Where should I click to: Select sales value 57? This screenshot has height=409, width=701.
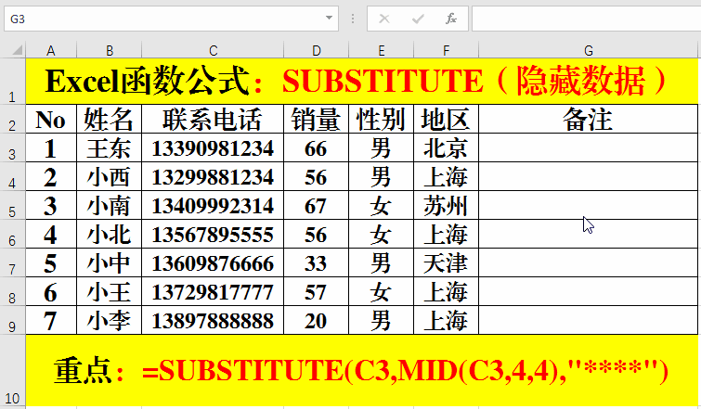[x=316, y=291]
